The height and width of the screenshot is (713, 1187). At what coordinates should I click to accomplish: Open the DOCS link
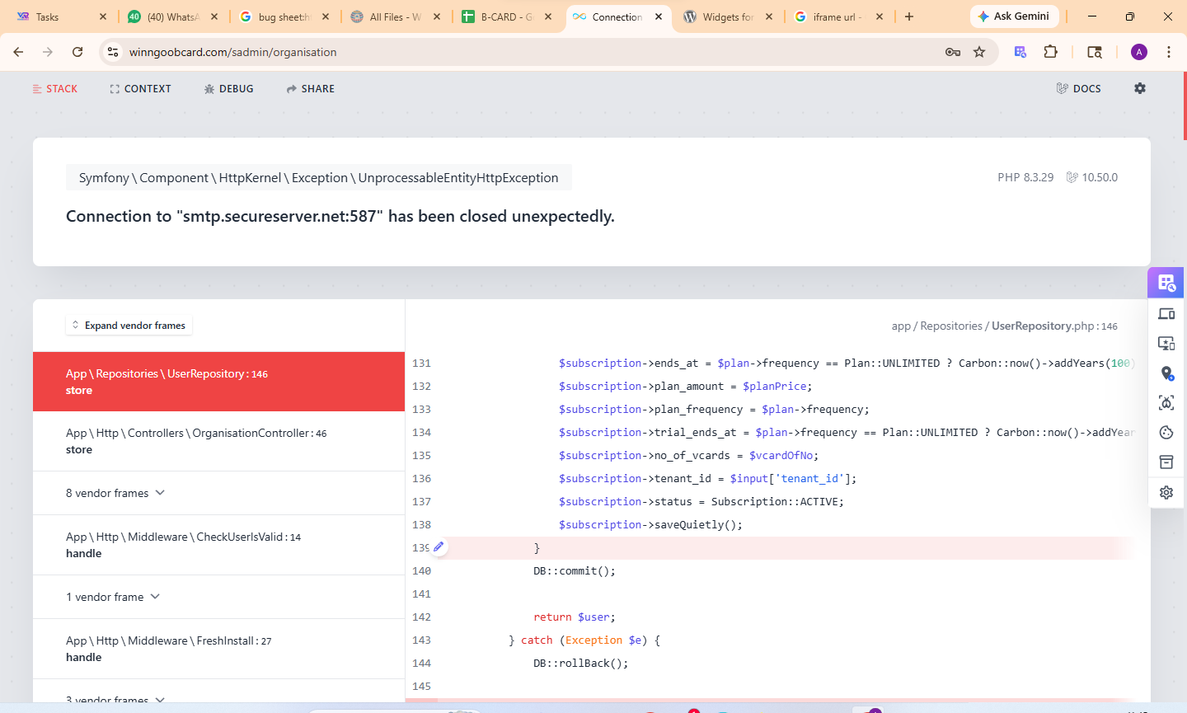(1078, 88)
